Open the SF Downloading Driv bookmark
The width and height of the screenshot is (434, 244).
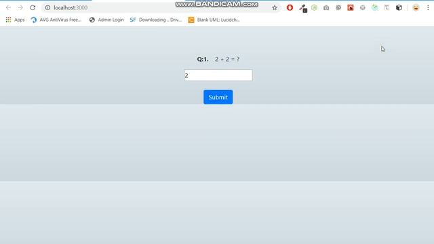point(156,20)
